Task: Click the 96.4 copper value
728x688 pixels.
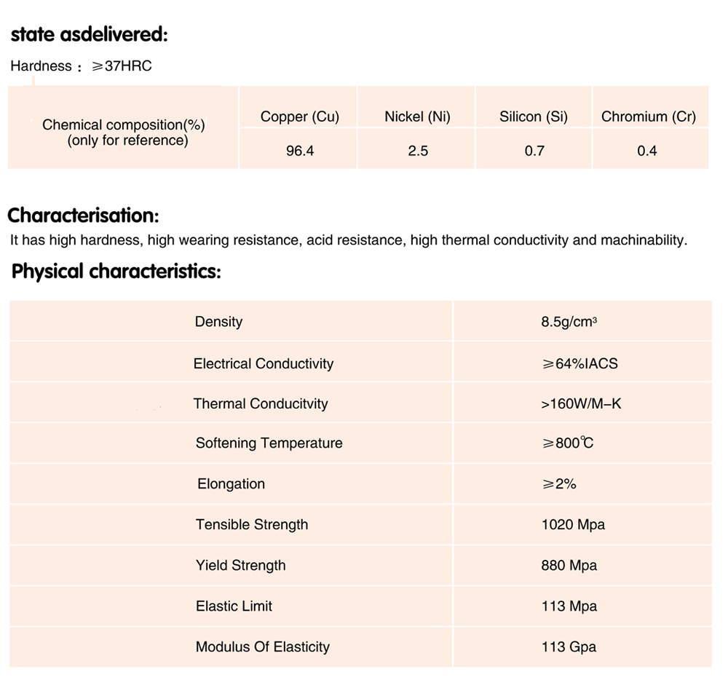Action: click(300, 151)
